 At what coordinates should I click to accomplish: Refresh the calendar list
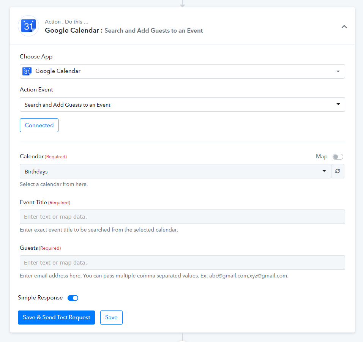(338, 171)
